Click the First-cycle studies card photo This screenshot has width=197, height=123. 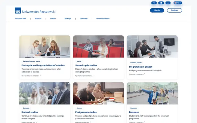(x=45, y=46)
